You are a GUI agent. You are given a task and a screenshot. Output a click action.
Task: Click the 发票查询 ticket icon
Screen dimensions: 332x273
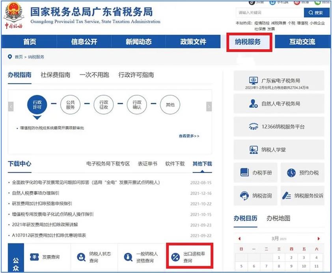[x=34, y=257]
